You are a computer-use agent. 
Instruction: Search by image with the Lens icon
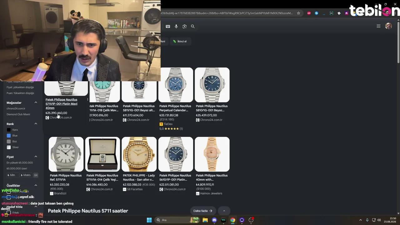tap(184, 27)
